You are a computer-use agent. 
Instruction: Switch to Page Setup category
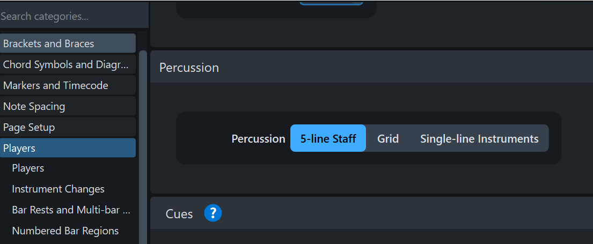[x=68, y=127]
